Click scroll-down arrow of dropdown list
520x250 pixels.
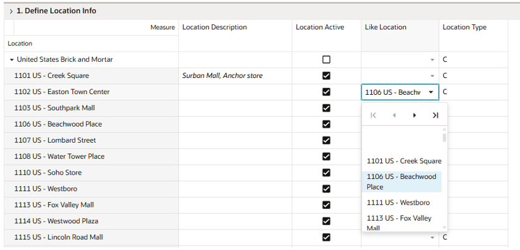tap(445, 228)
